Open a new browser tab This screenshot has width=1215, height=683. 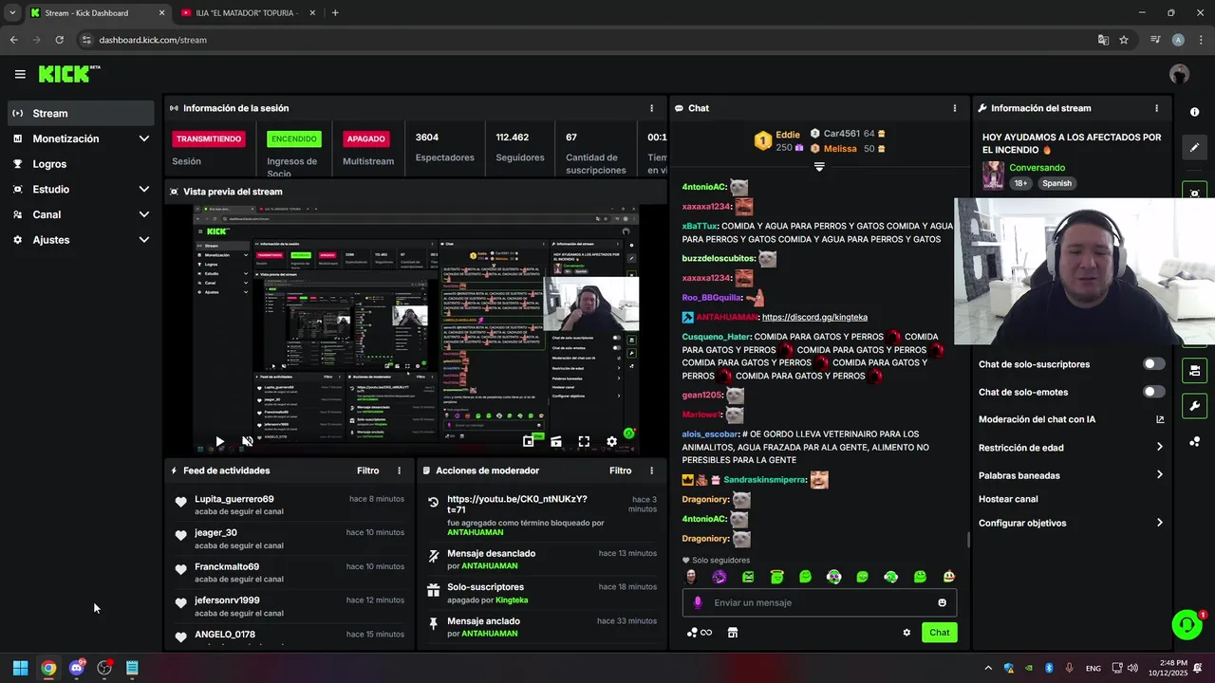(335, 13)
